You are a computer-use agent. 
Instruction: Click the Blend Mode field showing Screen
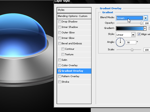pyautogui.click(x=129, y=18)
